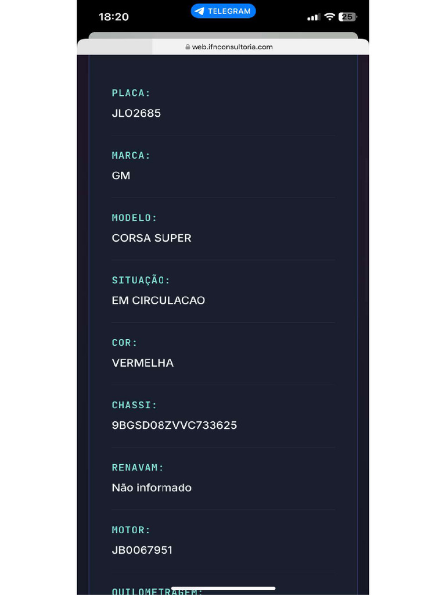Tap the motor number JB0067951
This screenshot has height=595, width=446.
click(142, 550)
